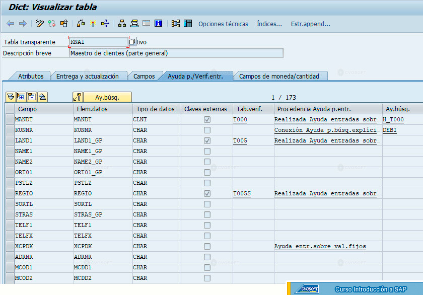
Task: Click the insert row expand icon
Action: click(x=21, y=97)
